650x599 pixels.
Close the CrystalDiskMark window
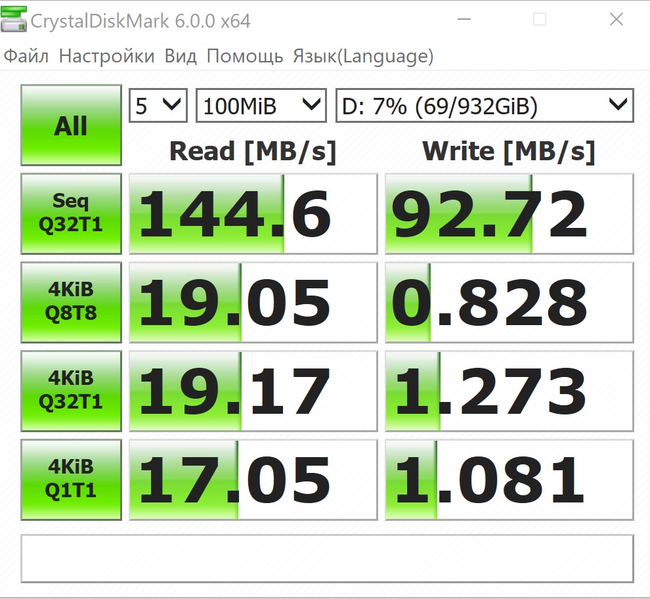[617, 19]
